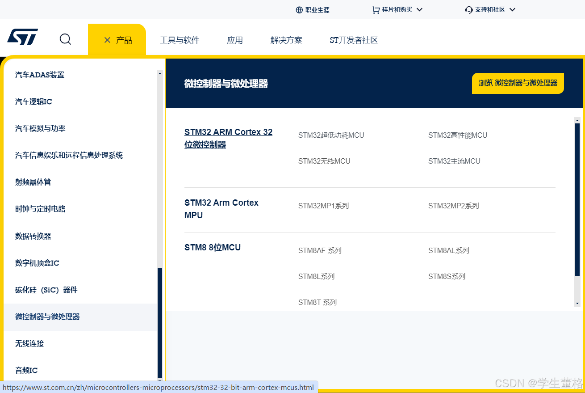Select 汽车ADAS装置 category
585x393 pixels.
pyautogui.click(x=40, y=75)
